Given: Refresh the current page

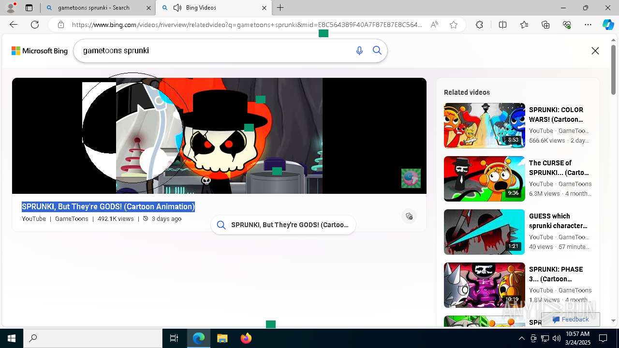Looking at the screenshot, I should (35, 25).
